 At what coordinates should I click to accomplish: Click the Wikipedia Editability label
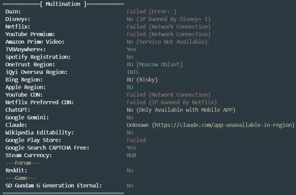tap(40, 133)
